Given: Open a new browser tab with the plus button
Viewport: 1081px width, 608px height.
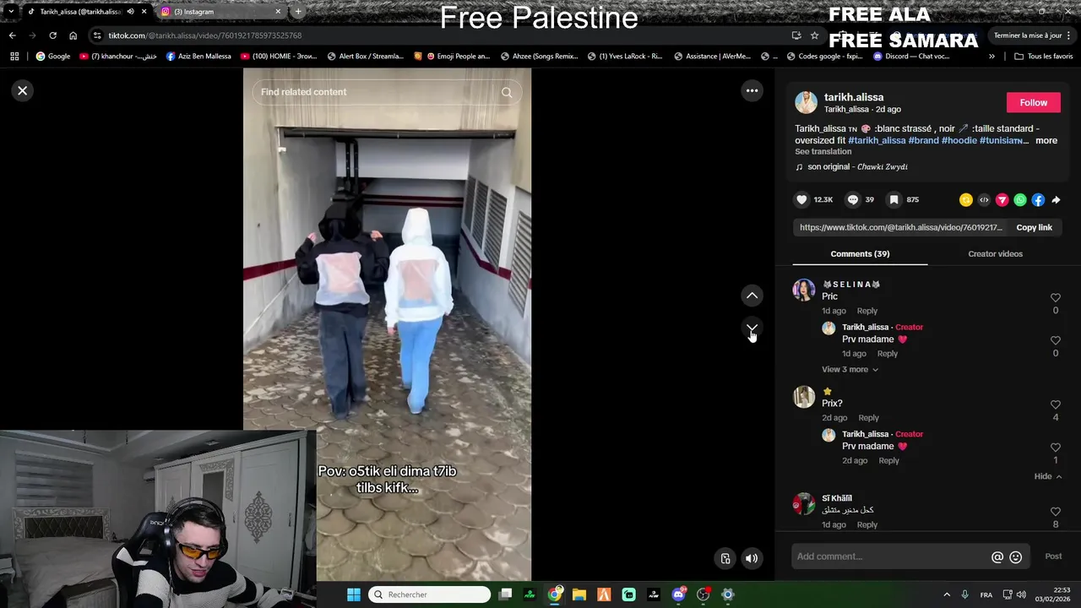Looking at the screenshot, I should [298, 12].
